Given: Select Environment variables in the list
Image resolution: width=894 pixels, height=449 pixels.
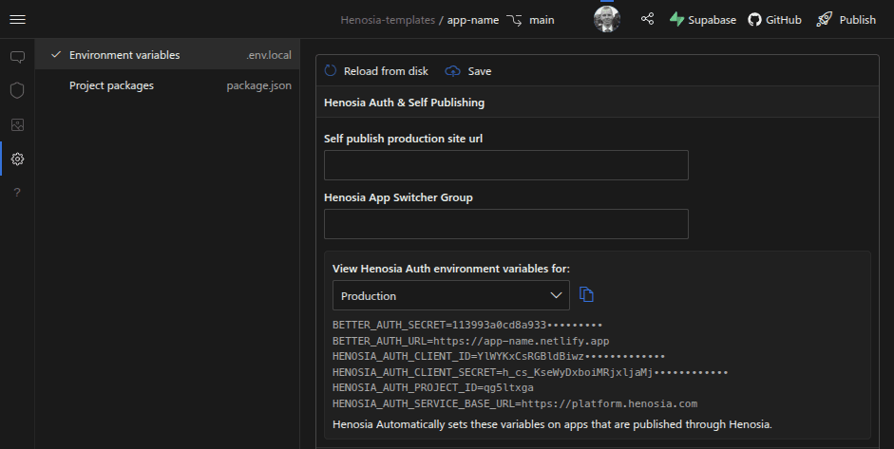Looking at the screenshot, I should coord(167,55).
